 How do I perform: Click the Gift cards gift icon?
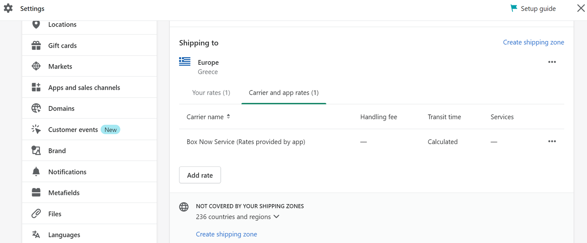click(x=36, y=45)
